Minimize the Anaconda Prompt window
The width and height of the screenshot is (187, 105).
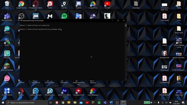pos(112,20)
